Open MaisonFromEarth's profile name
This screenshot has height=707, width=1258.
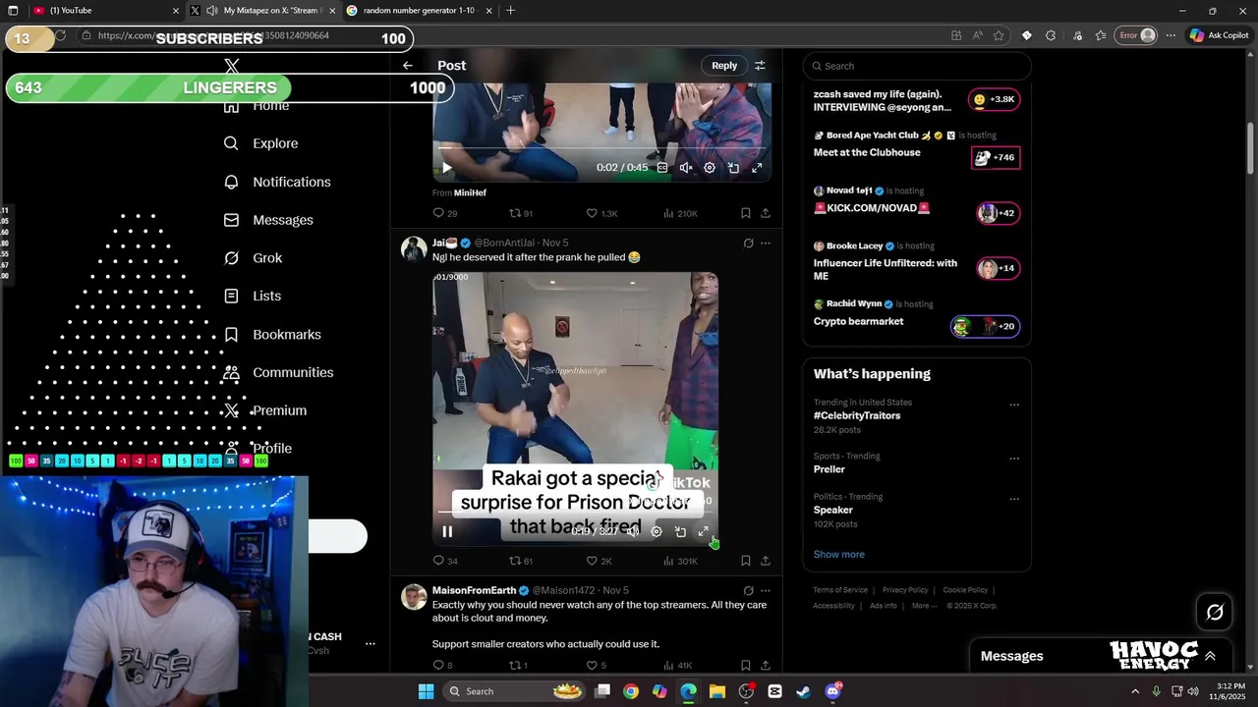pos(474,590)
